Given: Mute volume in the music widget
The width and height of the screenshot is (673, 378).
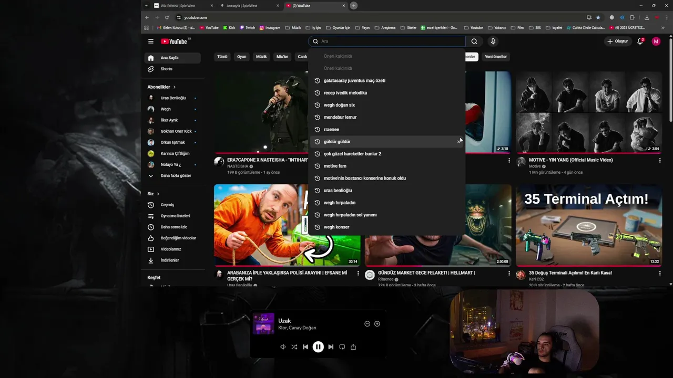Looking at the screenshot, I should coord(283,347).
